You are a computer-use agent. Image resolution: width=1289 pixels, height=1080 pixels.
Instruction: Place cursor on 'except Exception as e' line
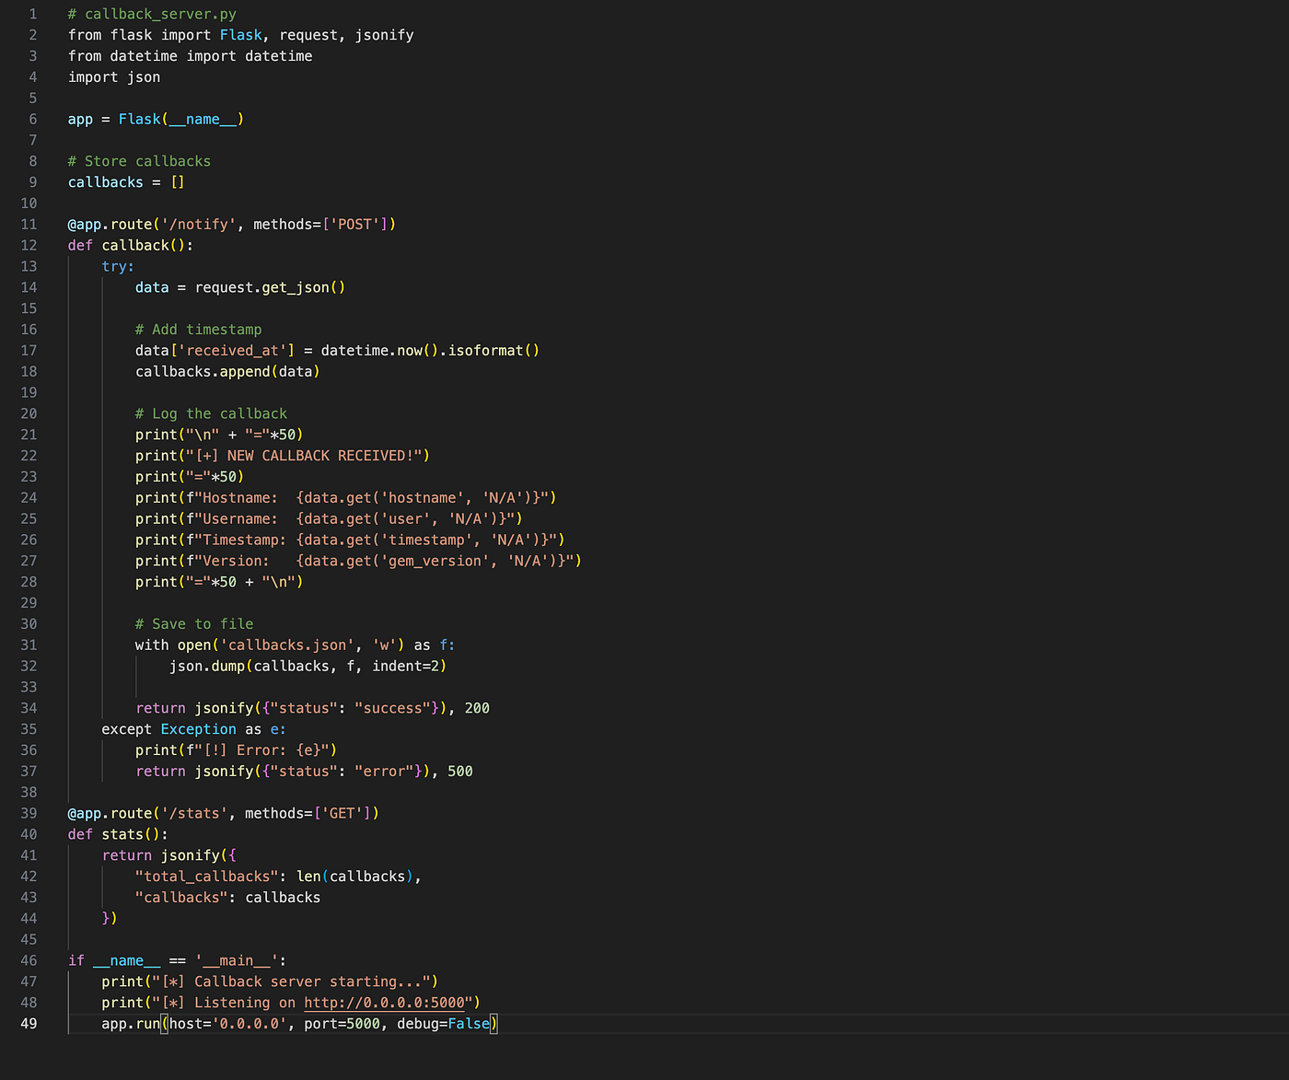(x=193, y=729)
